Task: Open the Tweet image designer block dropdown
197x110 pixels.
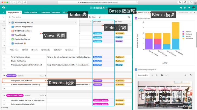Action: tap(156, 70)
